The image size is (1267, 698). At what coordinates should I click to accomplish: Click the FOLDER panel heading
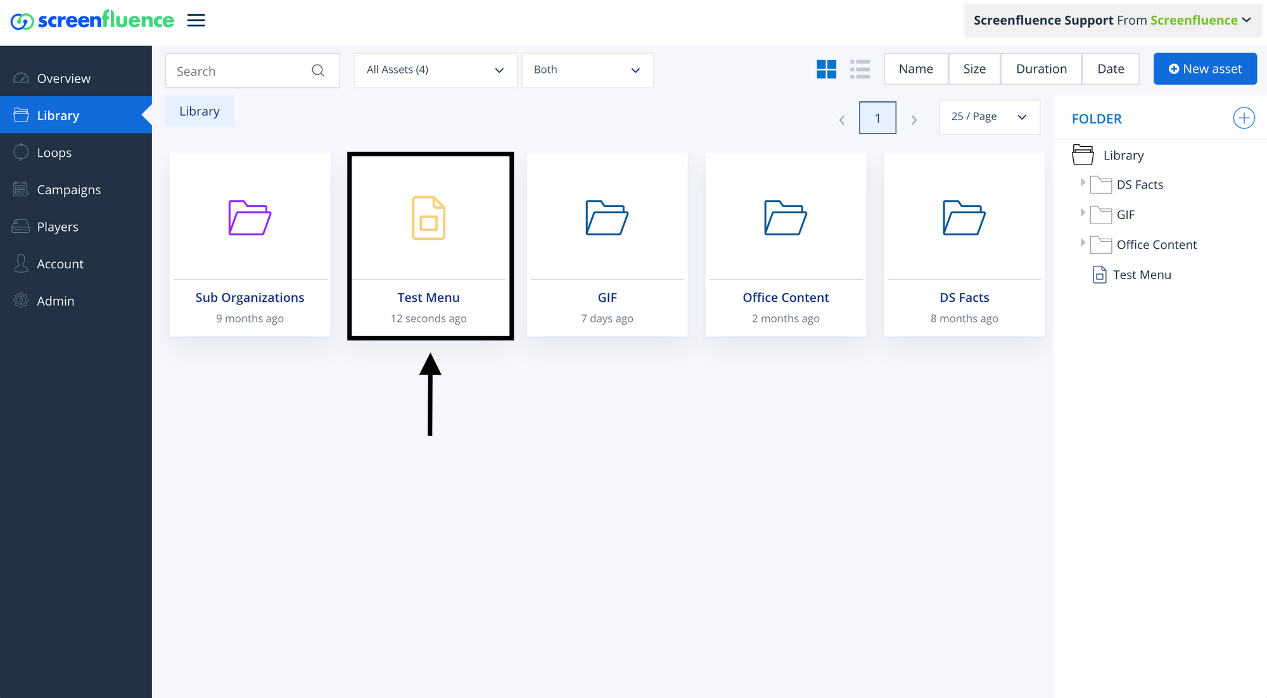pyautogui.click(x=1097, y=119)
